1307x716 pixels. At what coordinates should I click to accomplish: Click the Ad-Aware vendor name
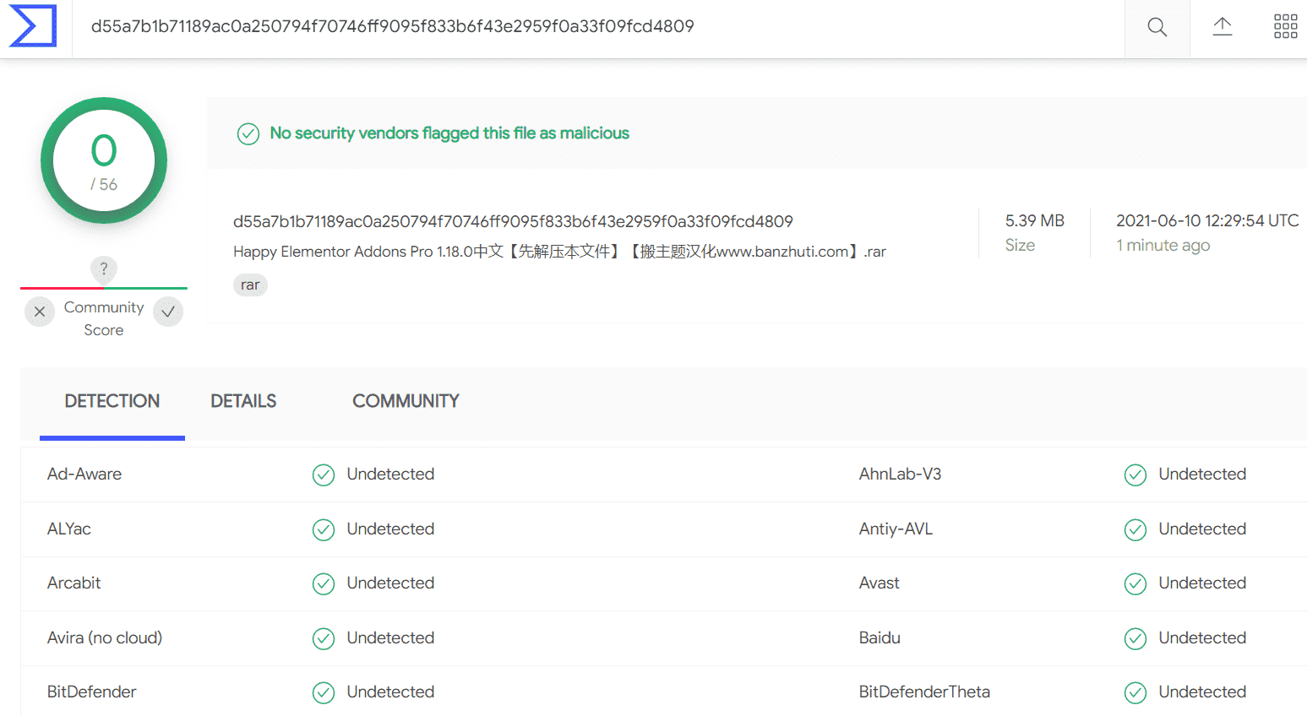[x=84, y=475]
